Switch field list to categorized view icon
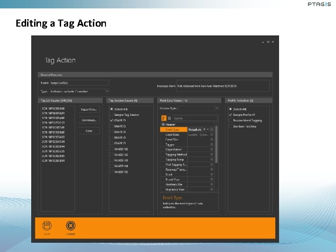 click(164, 118)
